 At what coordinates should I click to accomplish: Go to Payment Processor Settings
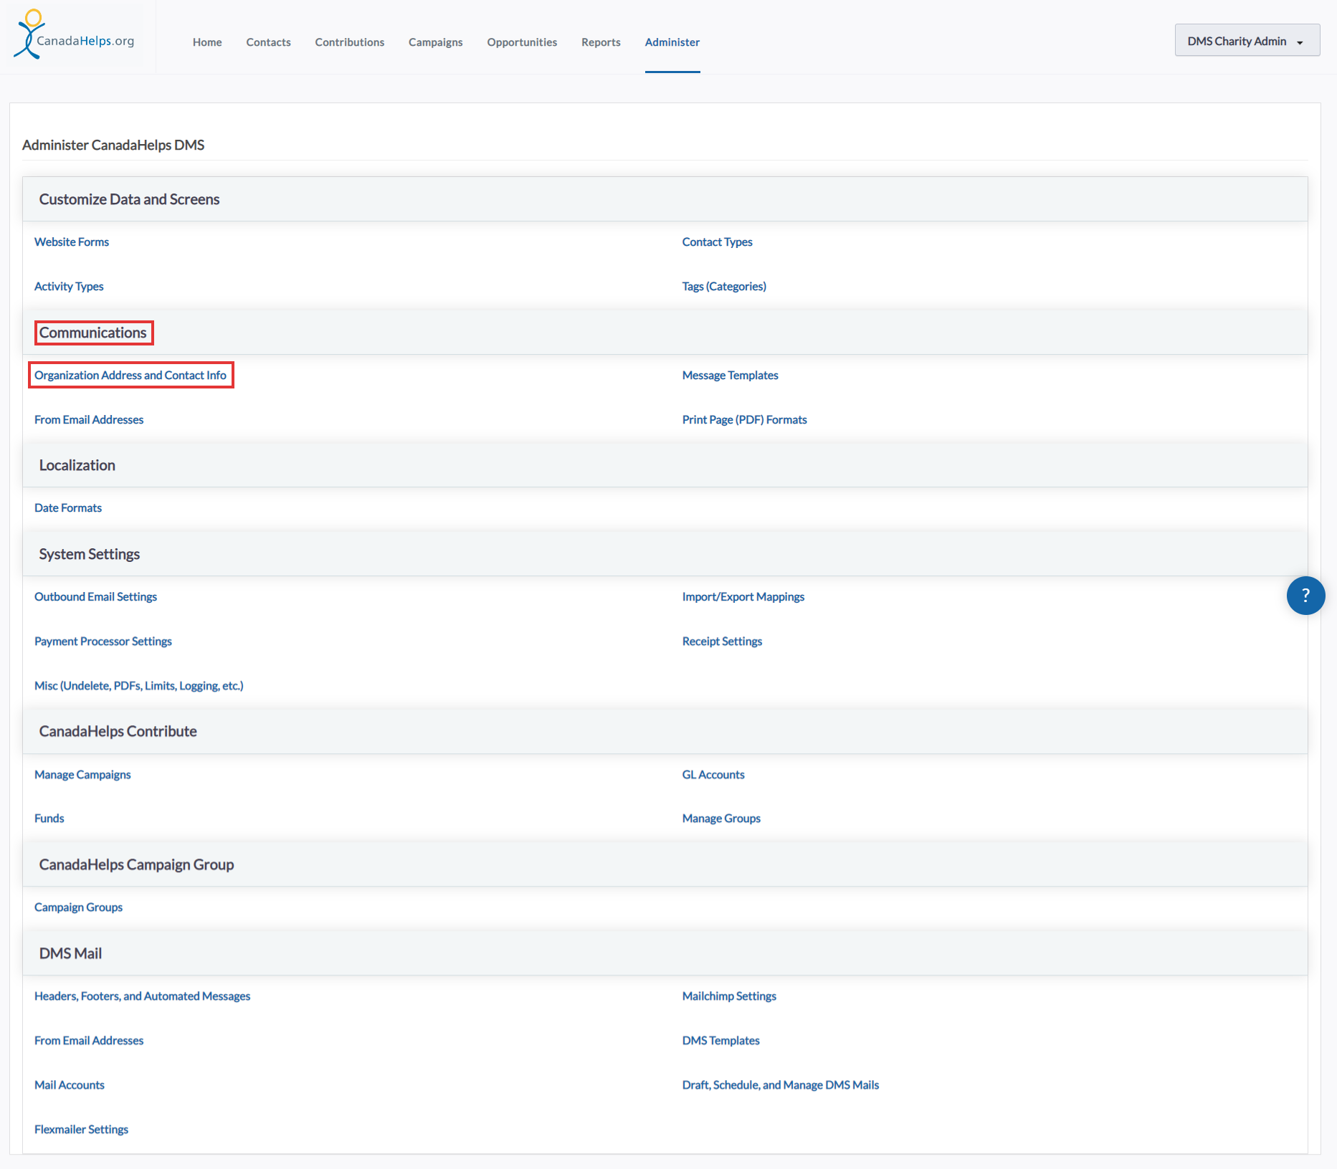point(103,641)
